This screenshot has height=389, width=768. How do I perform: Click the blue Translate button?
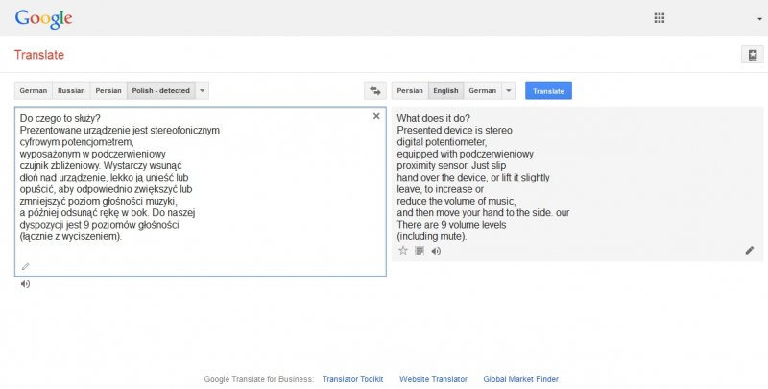(x=548, y=90)
